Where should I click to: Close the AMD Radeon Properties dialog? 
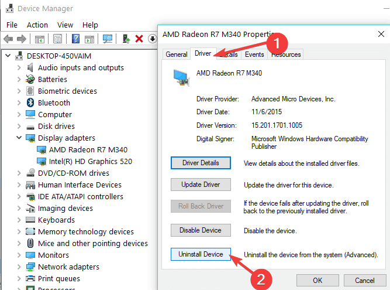pos(381,34)
